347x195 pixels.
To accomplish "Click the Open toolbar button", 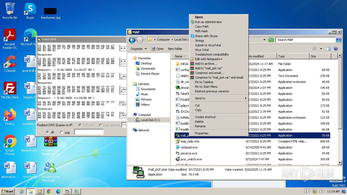I will tap(158, 49).
